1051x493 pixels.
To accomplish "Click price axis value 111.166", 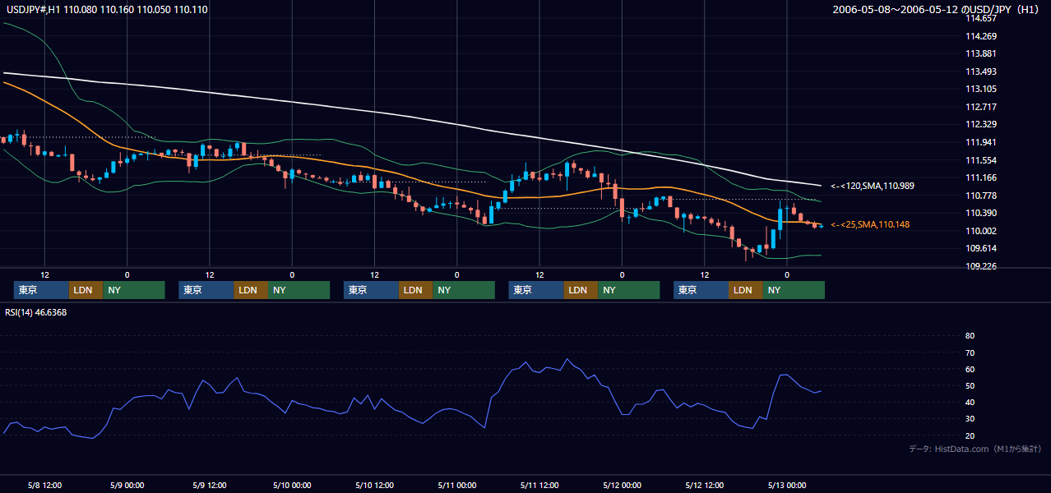I will 980,177.
